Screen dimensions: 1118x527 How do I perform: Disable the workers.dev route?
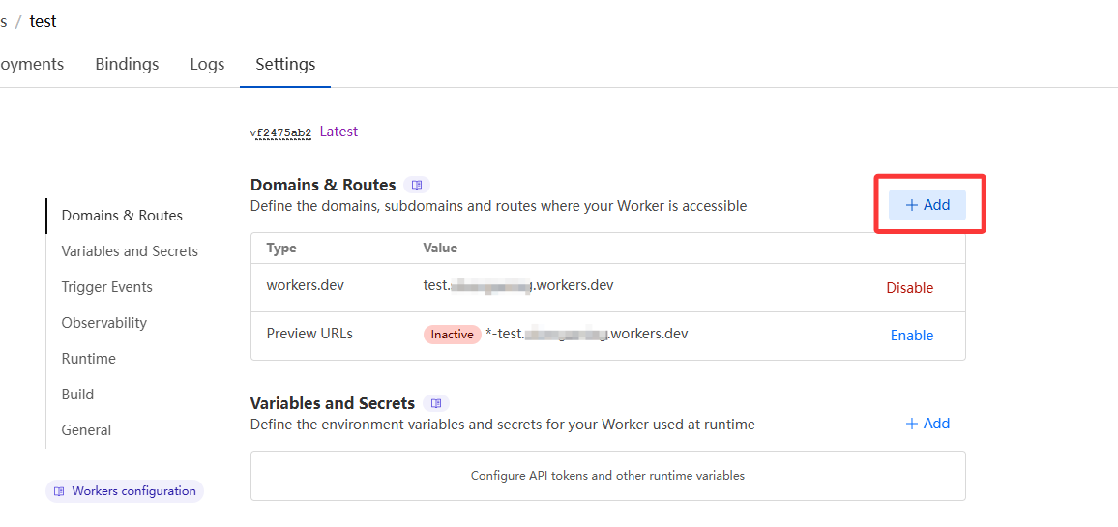pos(910,288)
